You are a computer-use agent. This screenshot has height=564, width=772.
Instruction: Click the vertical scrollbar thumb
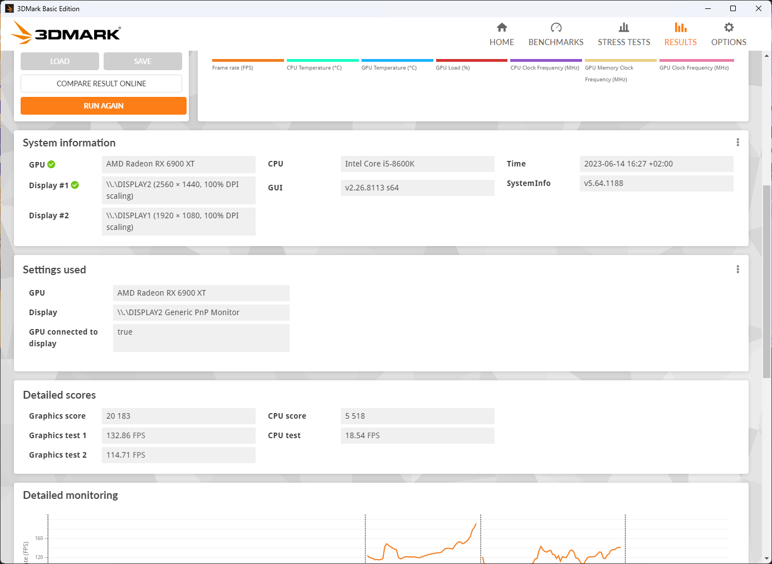point(767,281)
